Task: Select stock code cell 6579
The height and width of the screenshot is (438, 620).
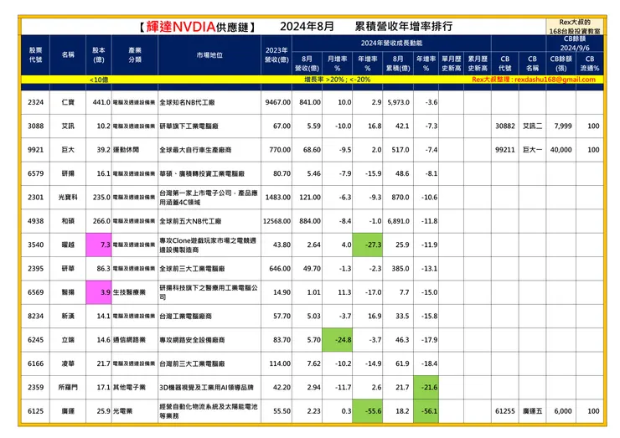Action: pos(35,173)
